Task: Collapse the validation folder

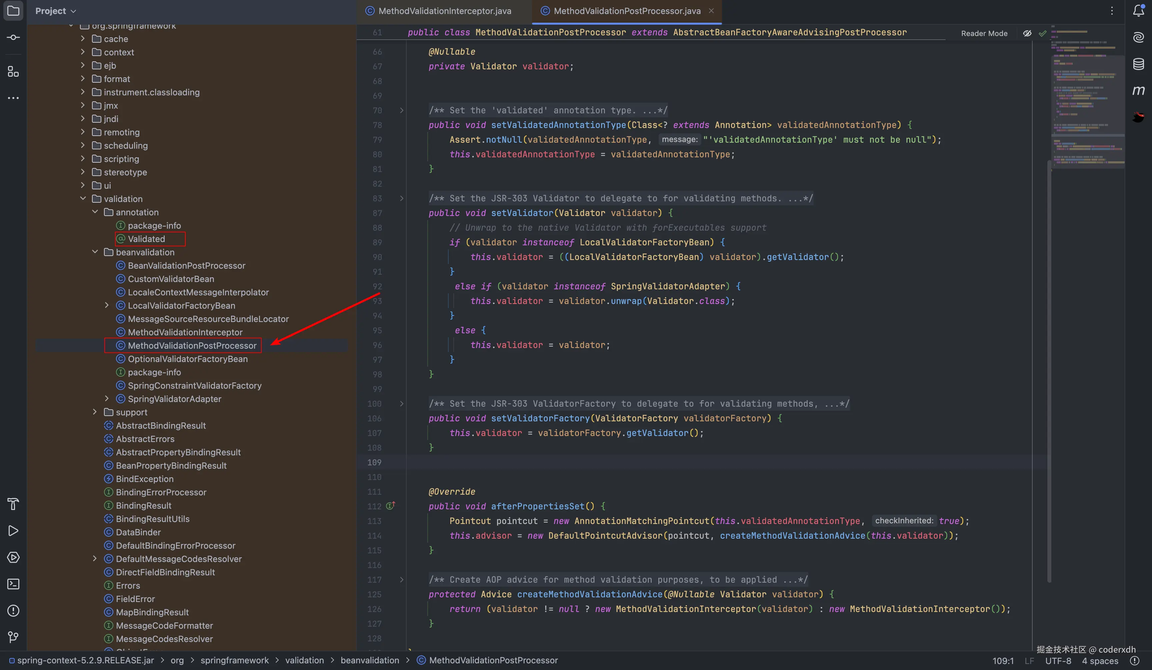Action: click(83, 199)
